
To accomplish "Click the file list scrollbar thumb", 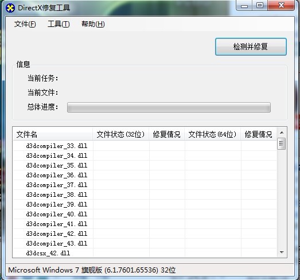I will click(x=282, y=143).
